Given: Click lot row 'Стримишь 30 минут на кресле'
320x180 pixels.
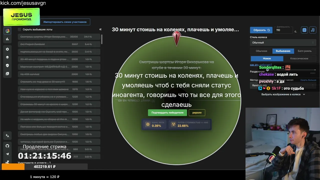Looking at the screenshot, I should (x=59, y=104).
